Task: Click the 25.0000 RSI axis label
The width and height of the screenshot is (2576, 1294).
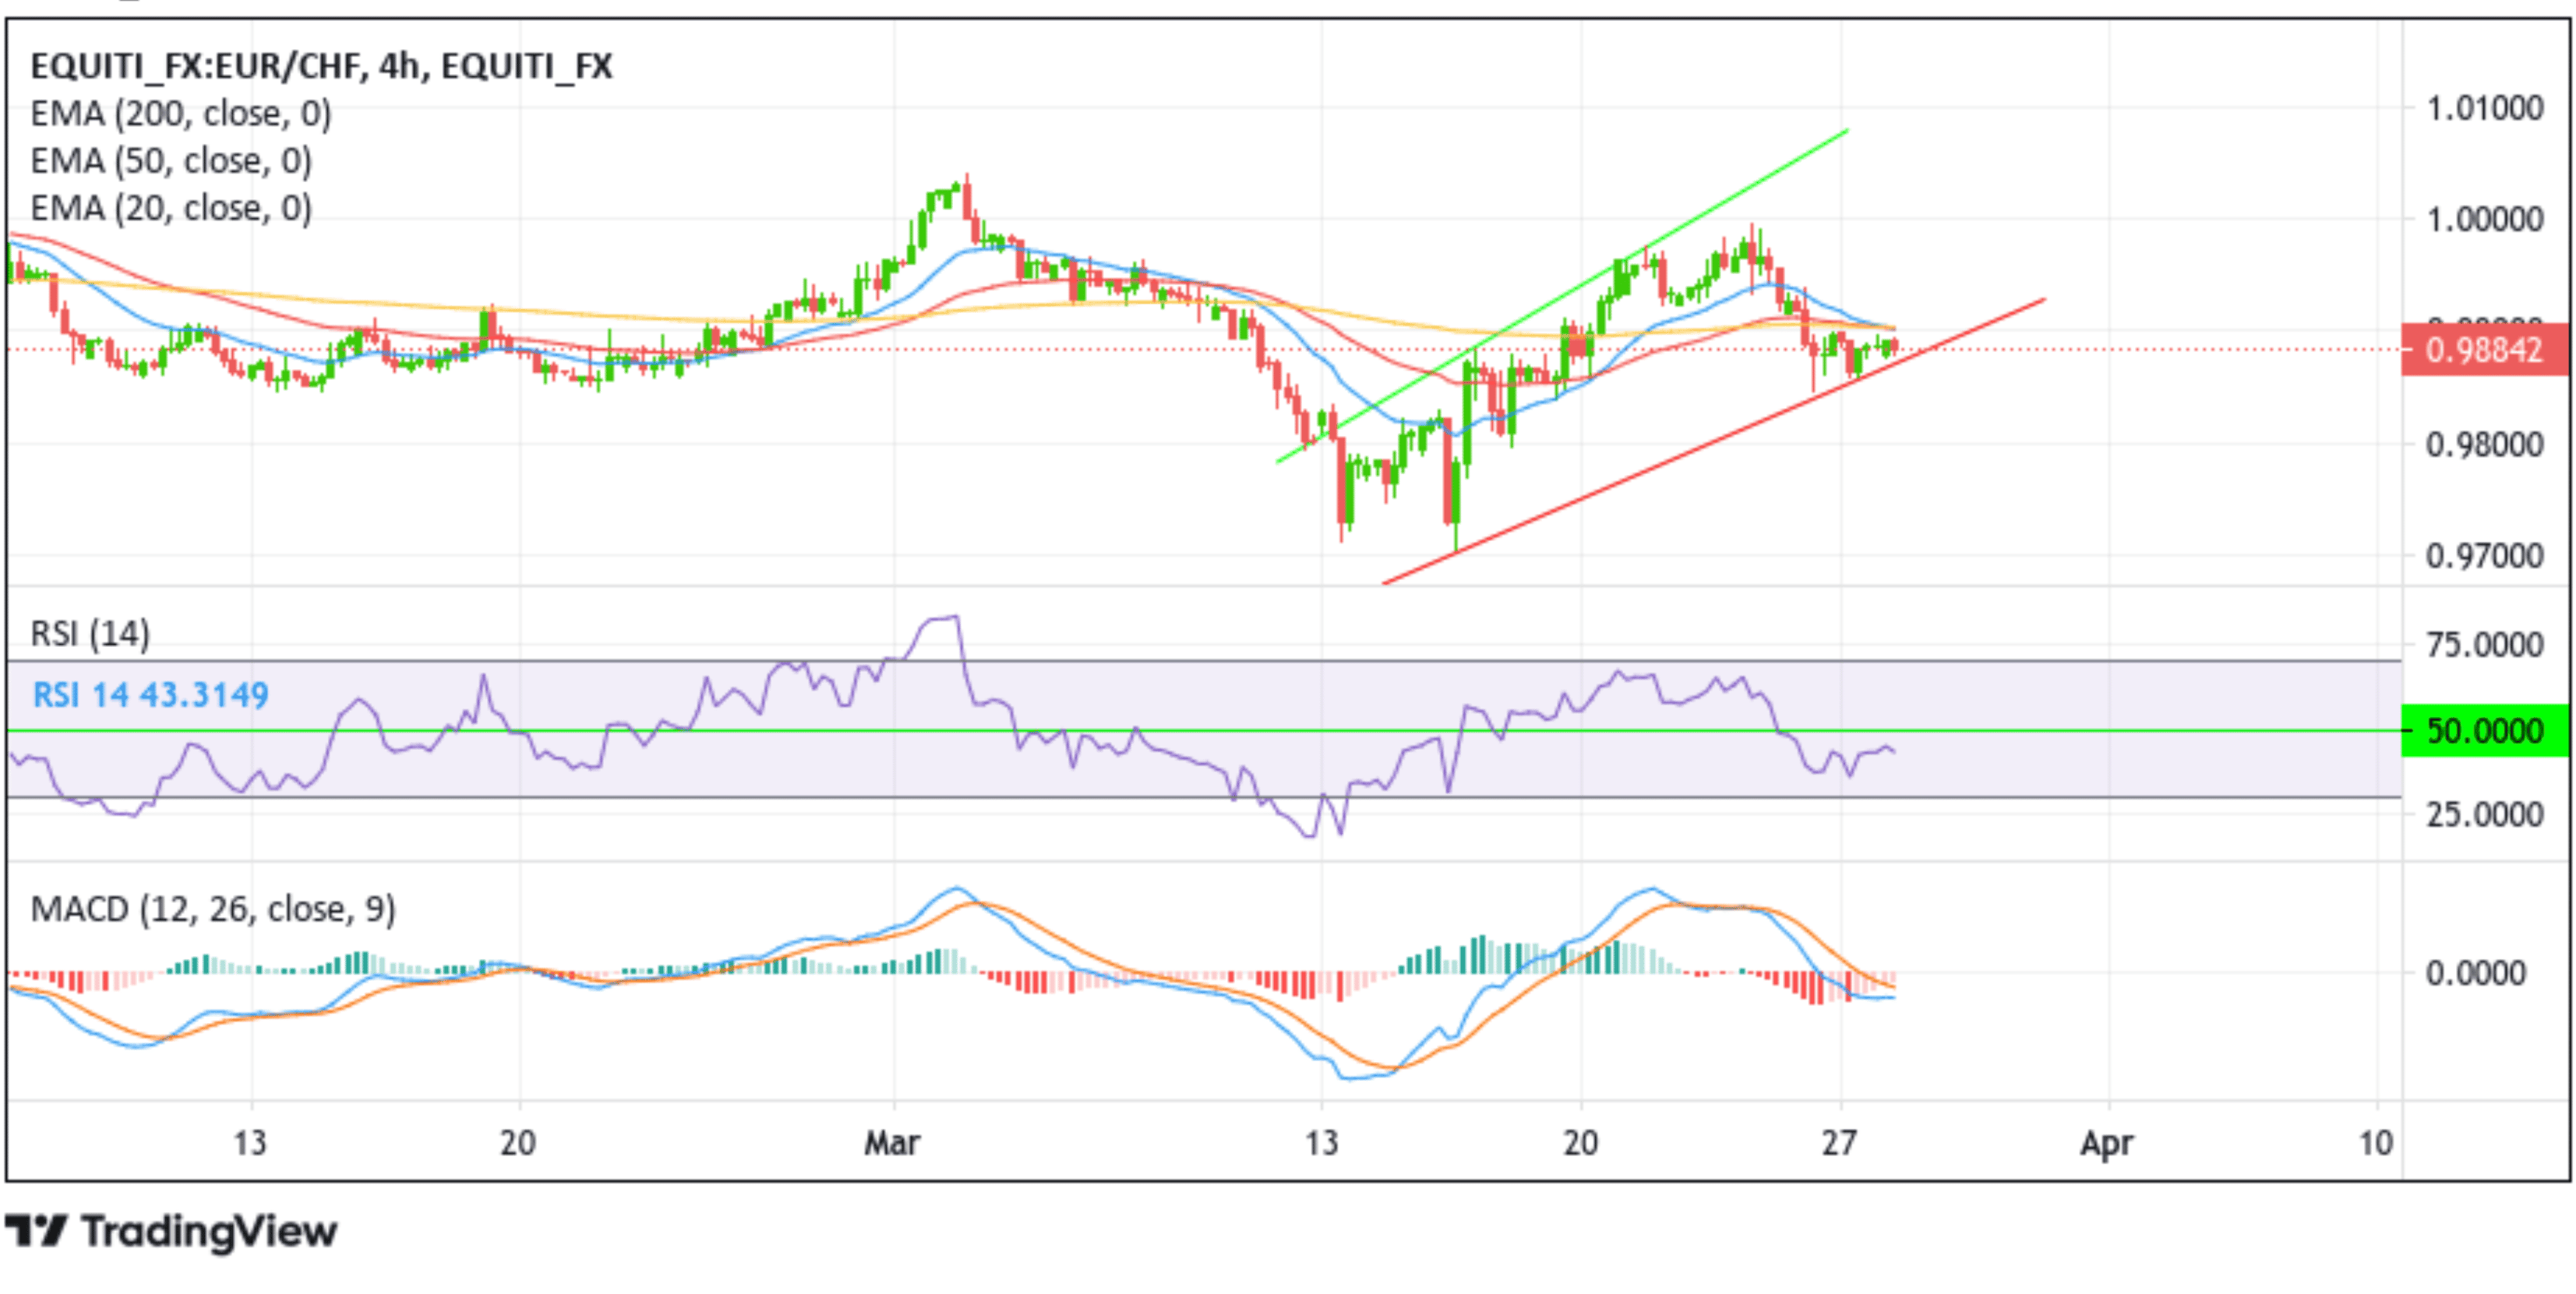Action: (x=2485, y=814)
